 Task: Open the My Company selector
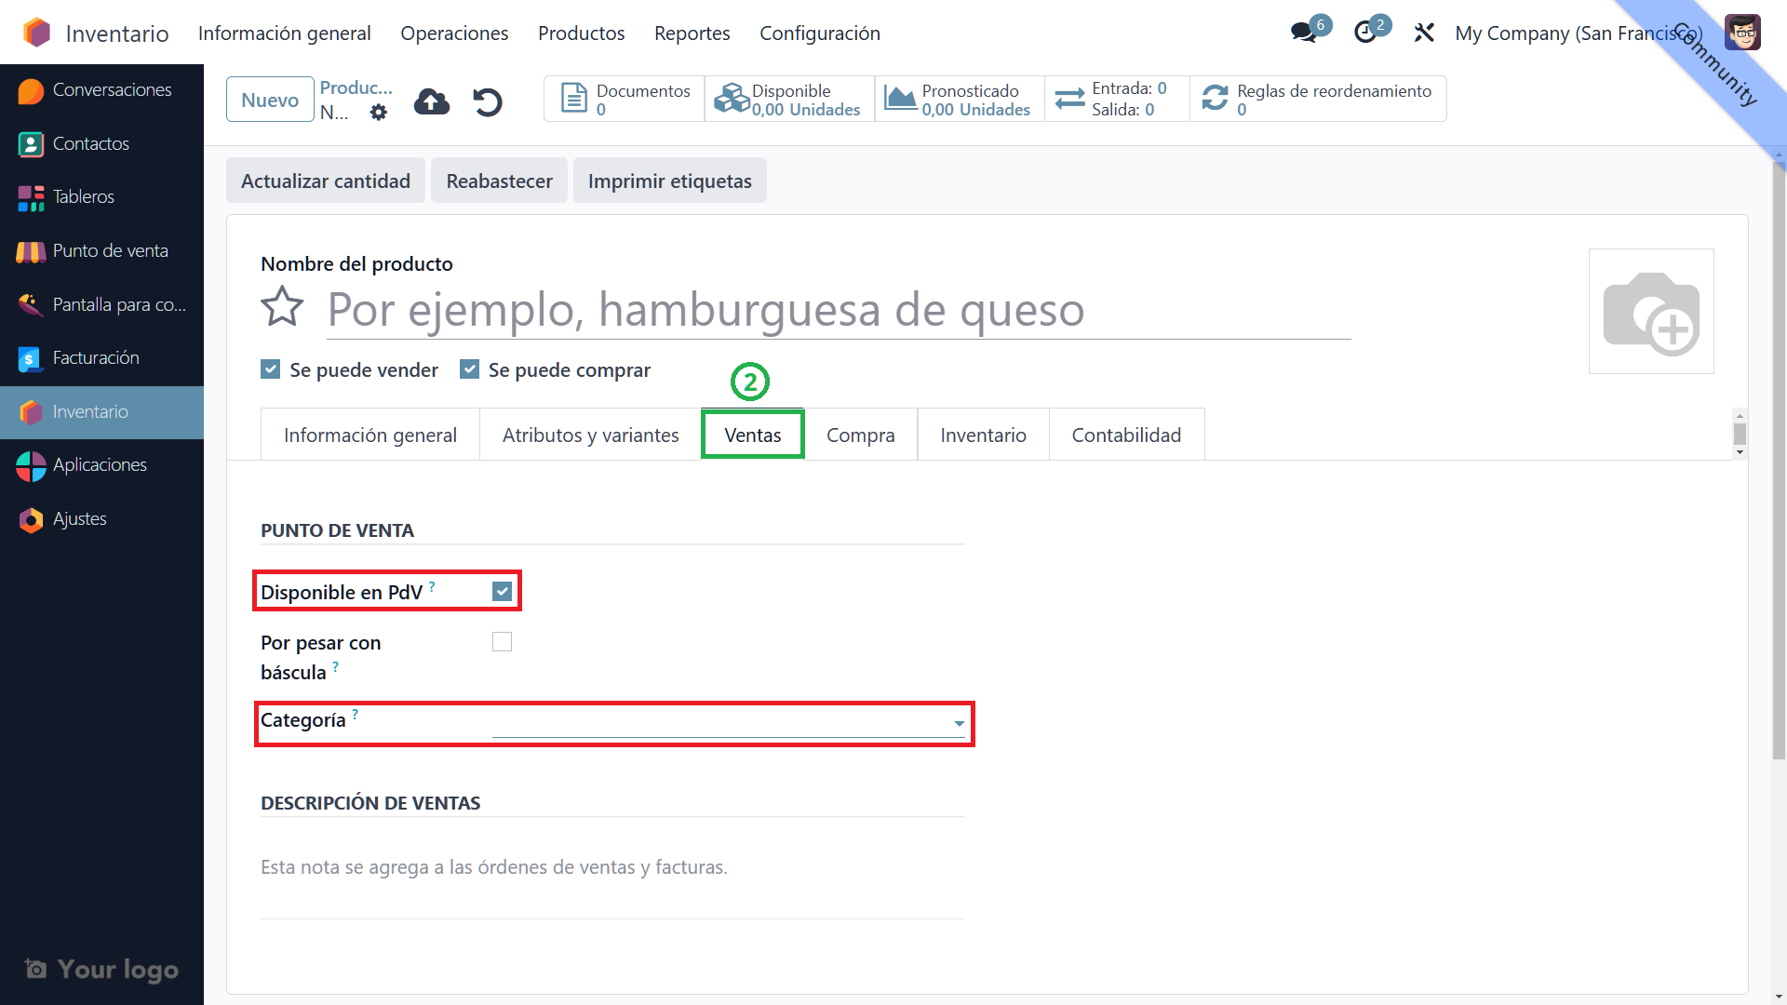[1579, 33]
